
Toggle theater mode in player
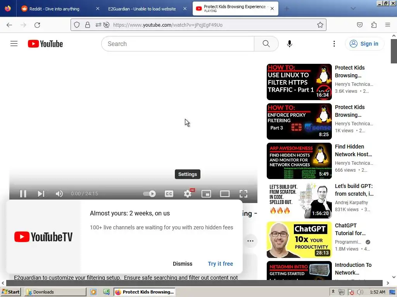pyautogui.click(x=225, y=194)
